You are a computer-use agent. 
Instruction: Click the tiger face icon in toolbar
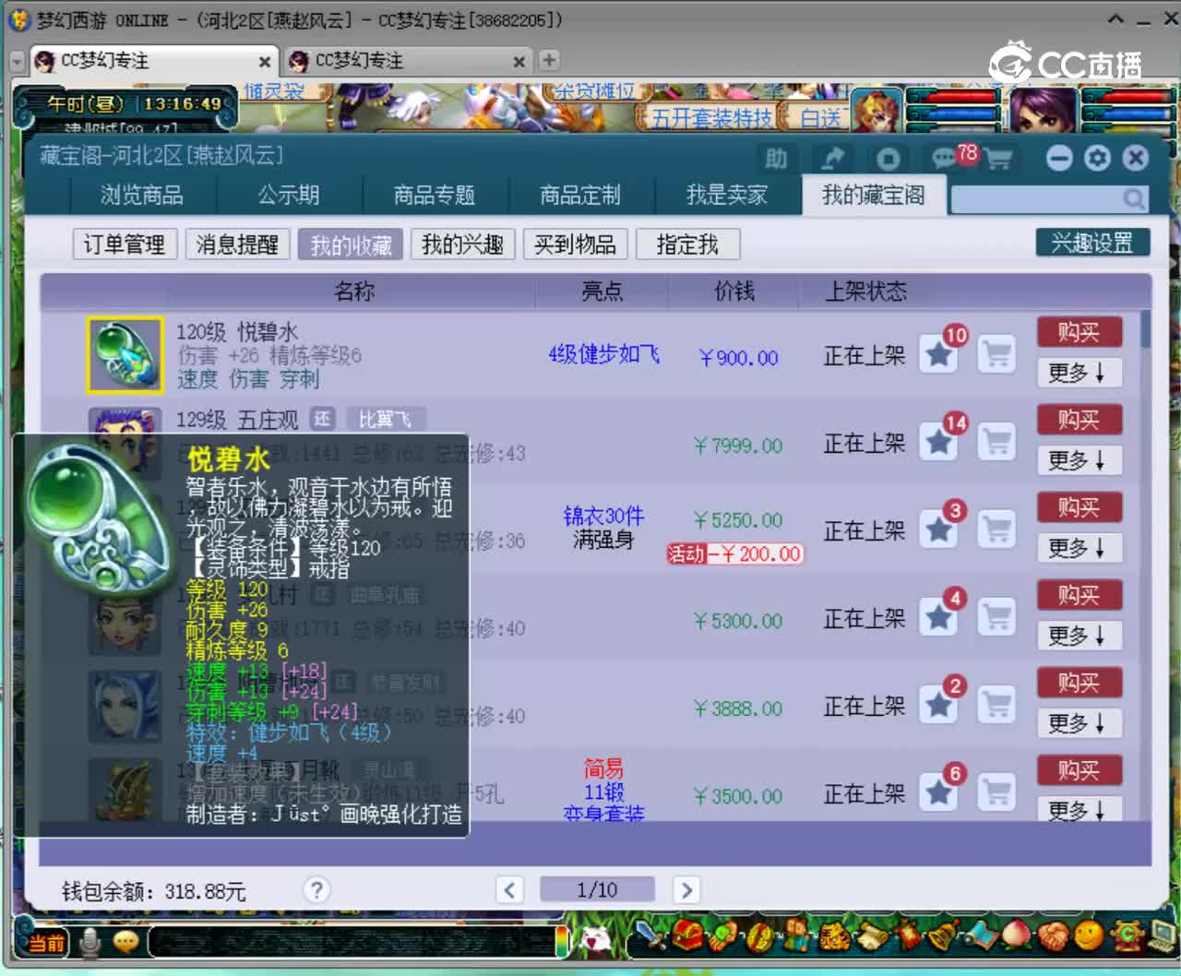pos(834,937)
